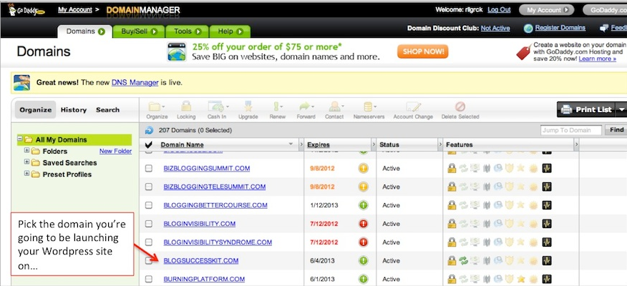Collapse the All My Domains tree node
Screen dimensions: 627x286
[19, 139]
